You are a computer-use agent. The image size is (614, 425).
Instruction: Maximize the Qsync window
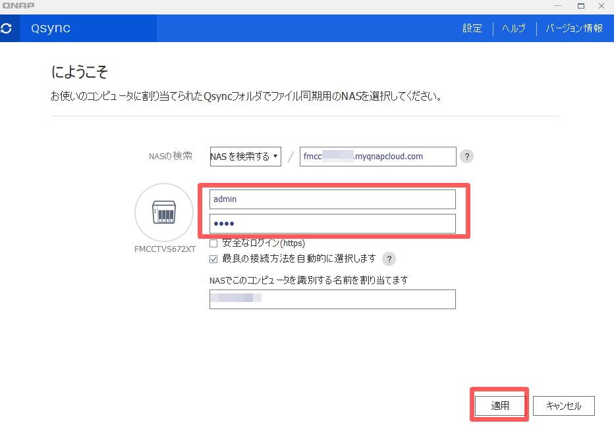[581, 6]
